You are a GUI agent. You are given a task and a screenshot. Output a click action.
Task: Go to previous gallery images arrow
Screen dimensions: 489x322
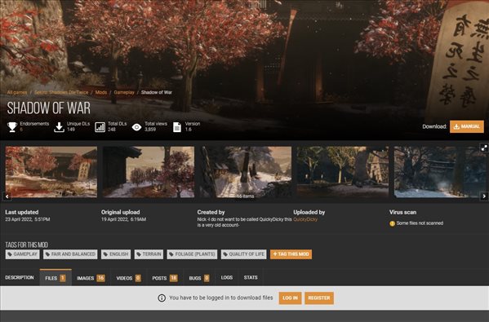(7, 196)
